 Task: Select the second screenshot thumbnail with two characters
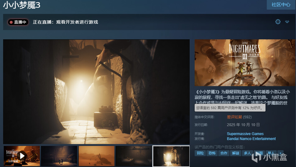coord(59,156)
